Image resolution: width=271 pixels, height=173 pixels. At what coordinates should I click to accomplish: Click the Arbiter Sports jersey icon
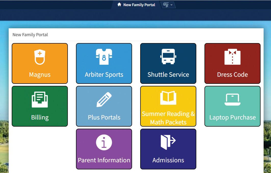pyautogui.click(x=104, y=57)
